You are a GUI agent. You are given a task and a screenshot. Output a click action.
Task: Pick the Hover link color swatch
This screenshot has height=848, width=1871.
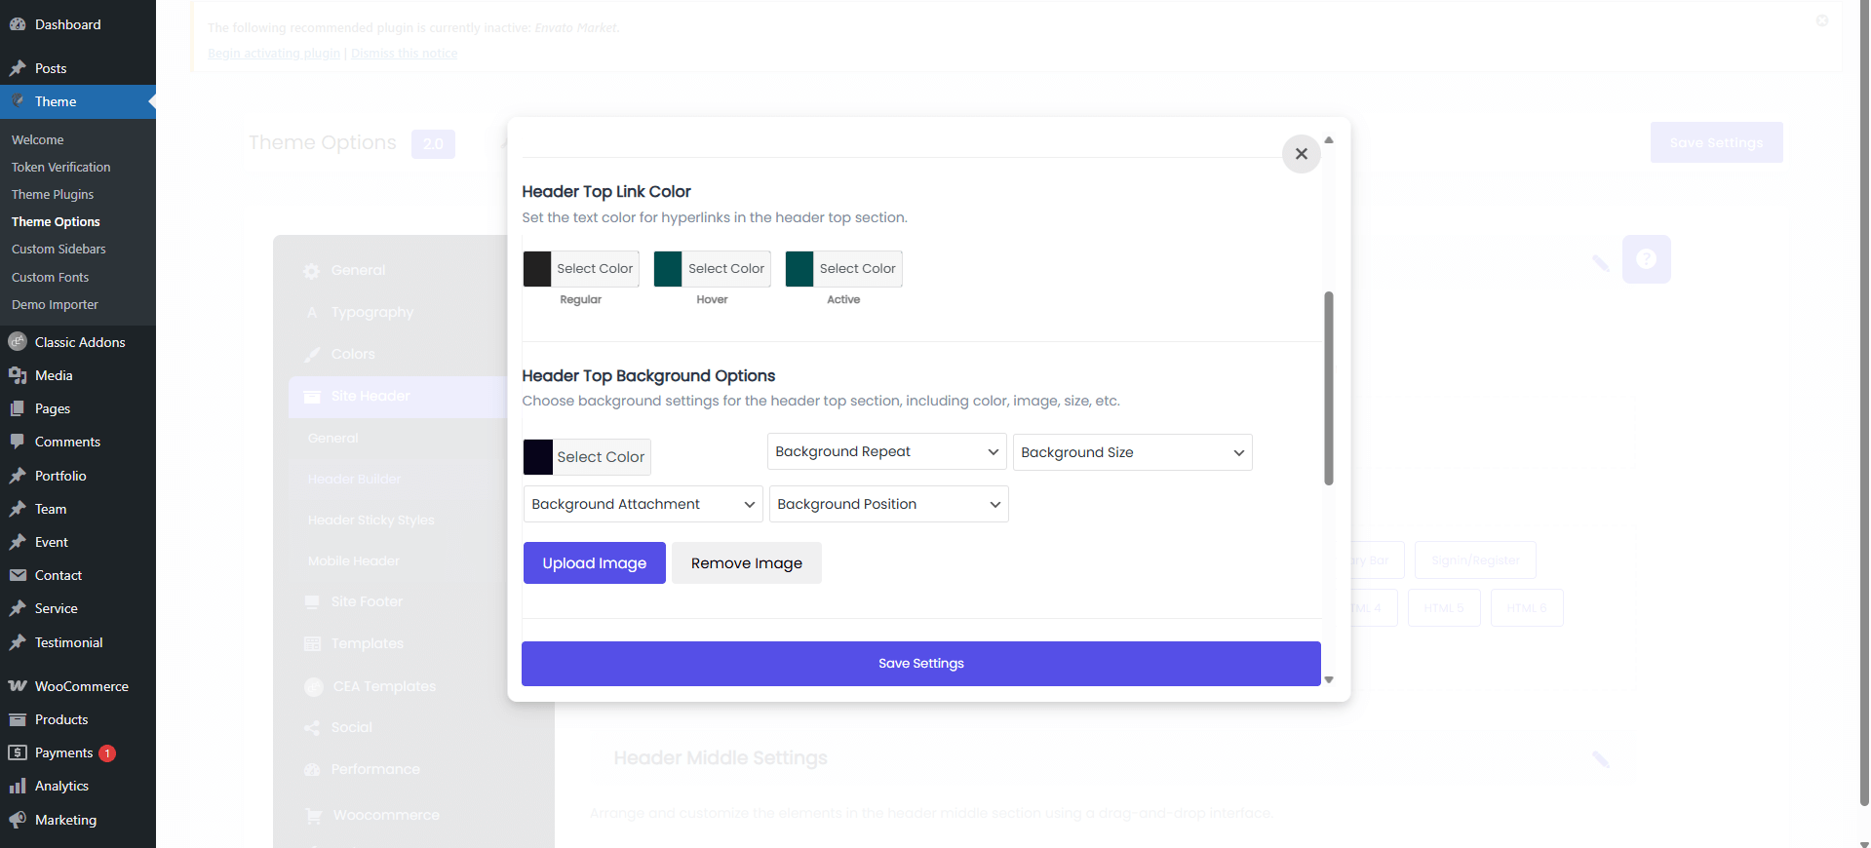click(x=668, y=269)
